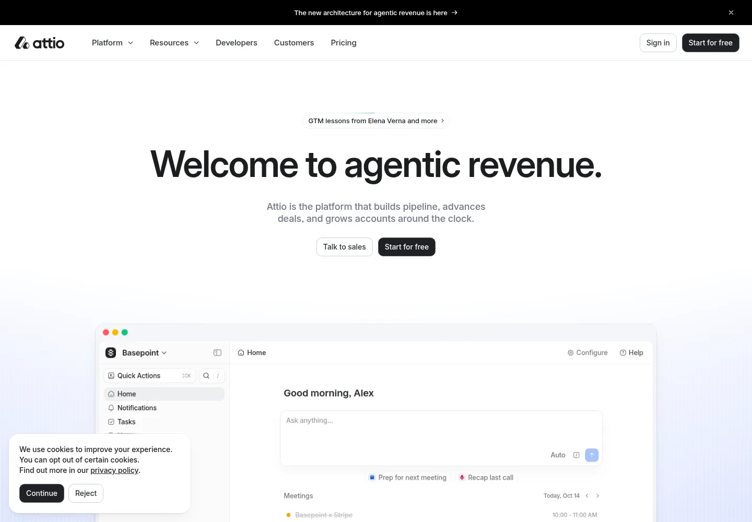Expand the Resources menu
The height and width of the screenshot is (522, 752).
coord(174,43)
